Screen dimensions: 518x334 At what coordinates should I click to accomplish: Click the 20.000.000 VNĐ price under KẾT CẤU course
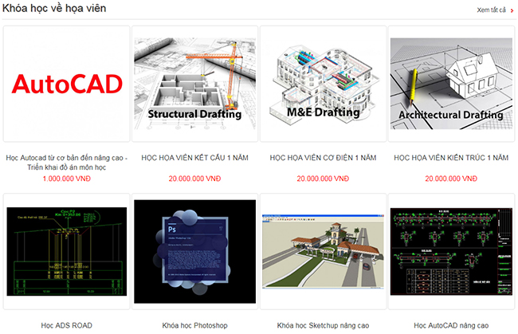[195, 179]
